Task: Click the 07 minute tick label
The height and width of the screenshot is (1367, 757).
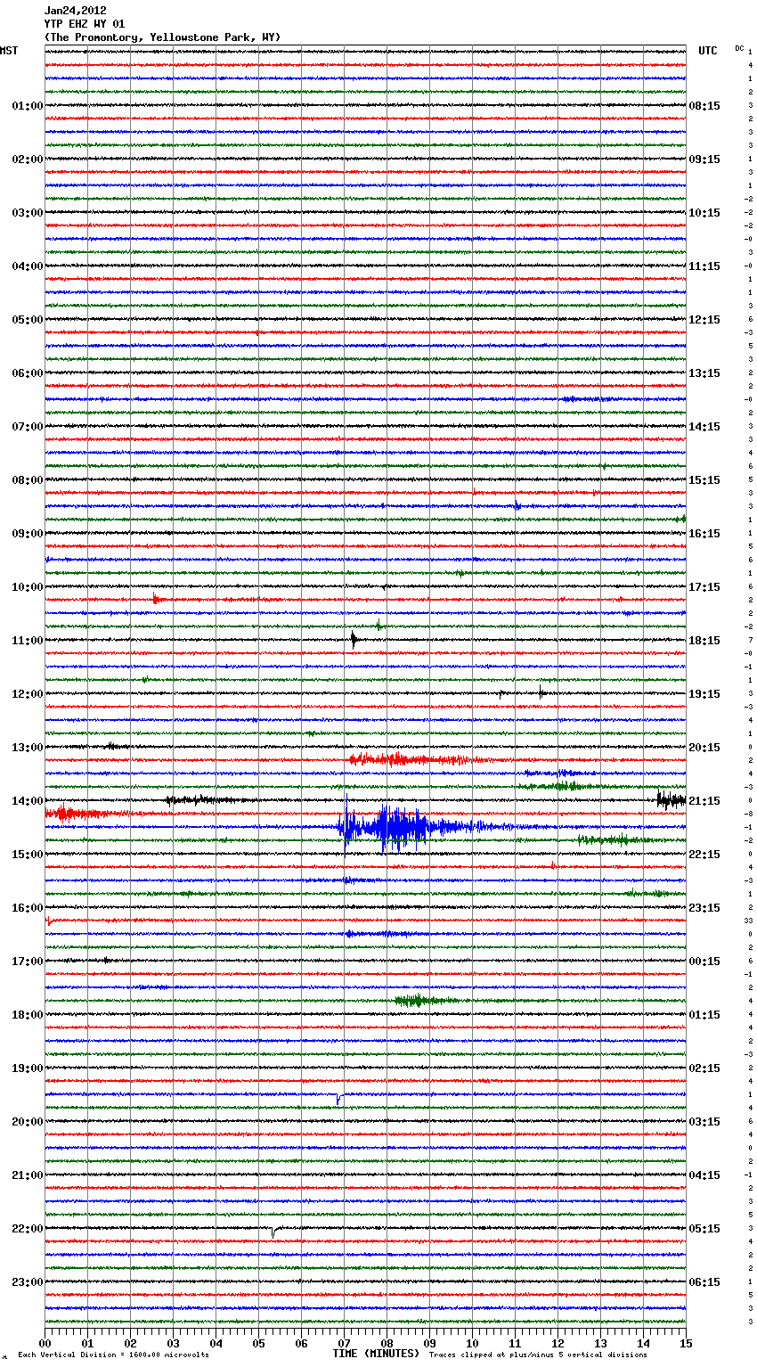Action: point(344,1343)
